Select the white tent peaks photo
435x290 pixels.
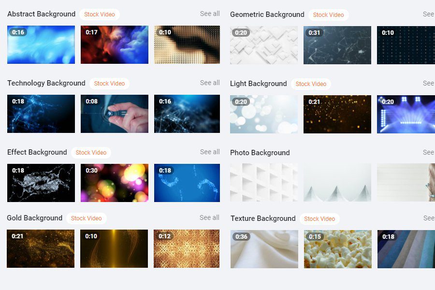point(337,183)
